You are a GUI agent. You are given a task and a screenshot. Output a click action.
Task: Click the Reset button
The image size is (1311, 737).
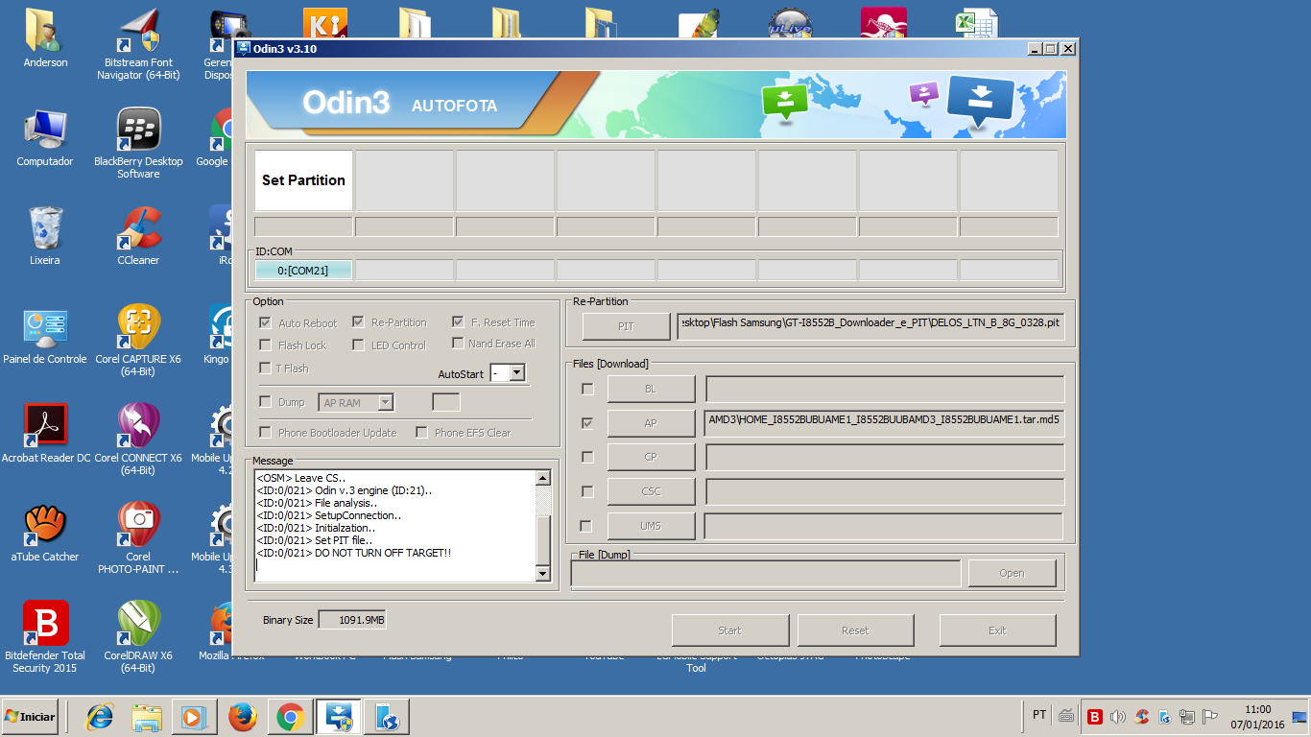[x=855, y=630]
